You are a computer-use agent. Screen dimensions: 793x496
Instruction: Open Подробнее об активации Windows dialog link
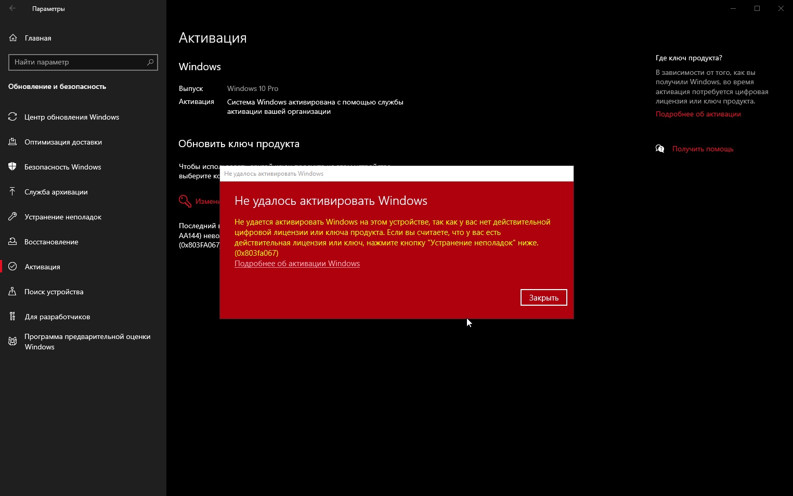[x=297, y=264]
